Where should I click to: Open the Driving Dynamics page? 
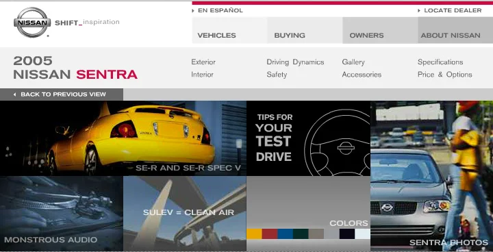(x=295, y=62)
